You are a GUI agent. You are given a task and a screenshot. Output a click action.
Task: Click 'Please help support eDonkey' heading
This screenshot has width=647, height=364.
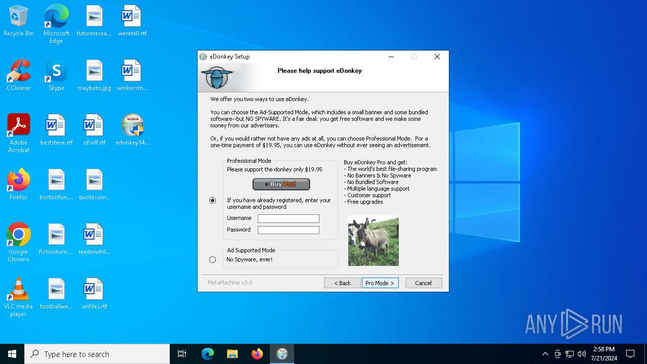pyautogui.click(x=319, y=71)
